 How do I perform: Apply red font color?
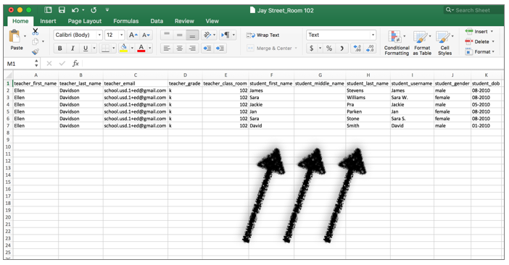[x=141, y=49]
